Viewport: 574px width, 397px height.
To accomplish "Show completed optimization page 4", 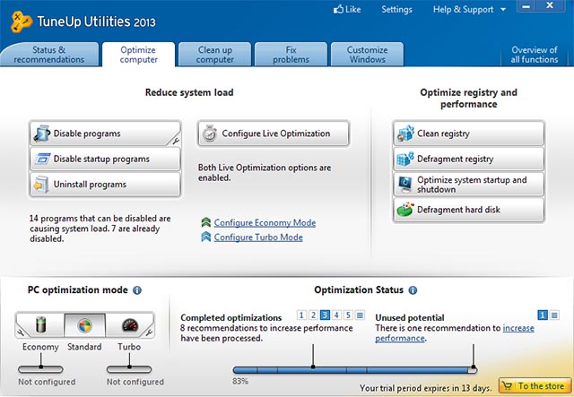I will [x=336, y=315].
